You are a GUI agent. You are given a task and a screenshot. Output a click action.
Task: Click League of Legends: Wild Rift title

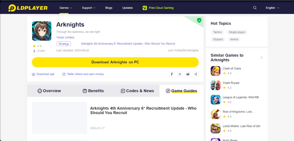pos(241,97)
